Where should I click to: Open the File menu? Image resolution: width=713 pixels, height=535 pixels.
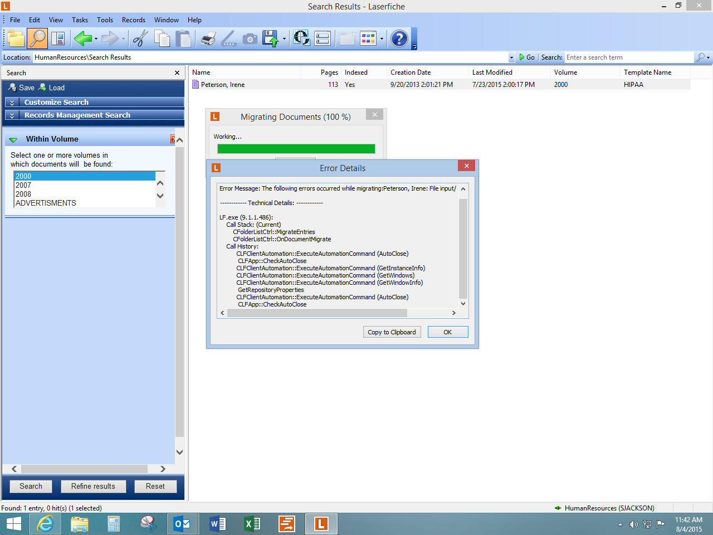pyautogui.click(x=15, y=20)
